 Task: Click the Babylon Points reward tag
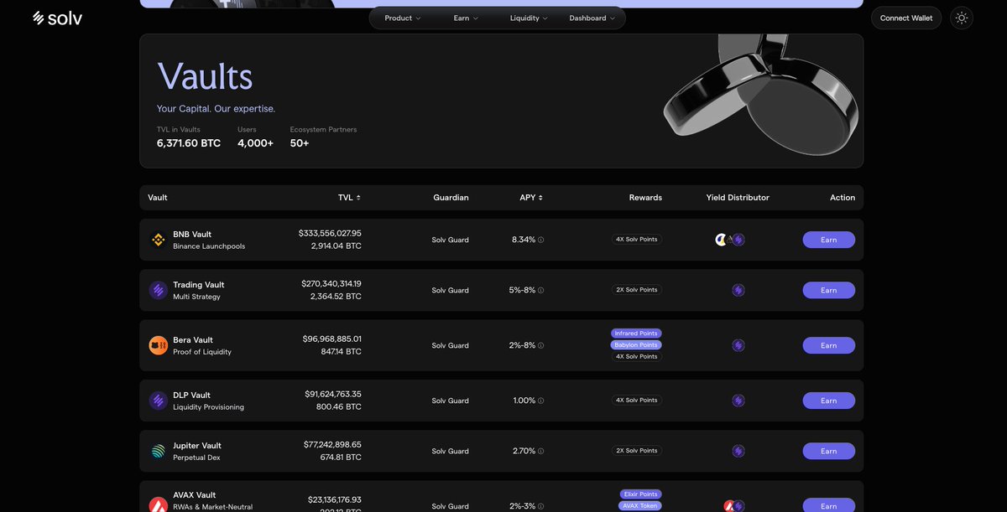[x=636, y=345]
